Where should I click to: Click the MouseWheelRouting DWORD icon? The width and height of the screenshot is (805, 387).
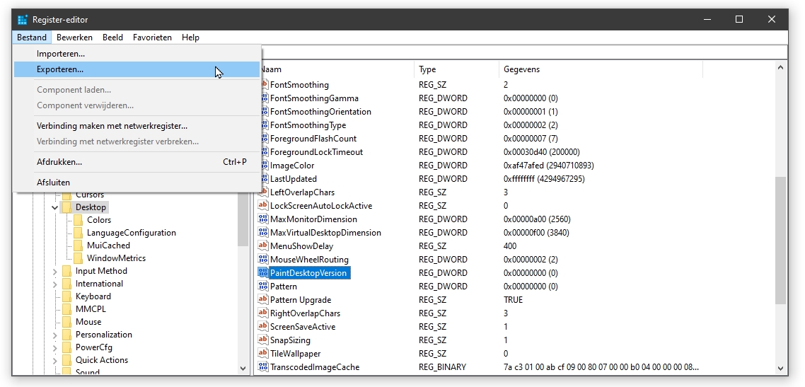pyautogui.click(x=263, y=259)
